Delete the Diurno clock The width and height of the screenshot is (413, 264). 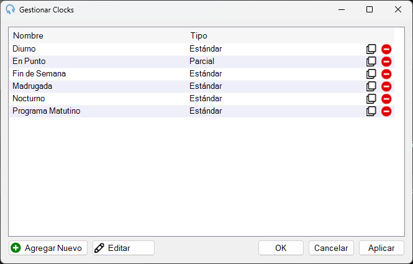click(x=386, y=49)
